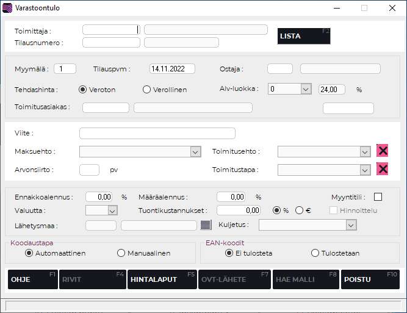Click the pink X next to Toimitusehto

(383, 151)
